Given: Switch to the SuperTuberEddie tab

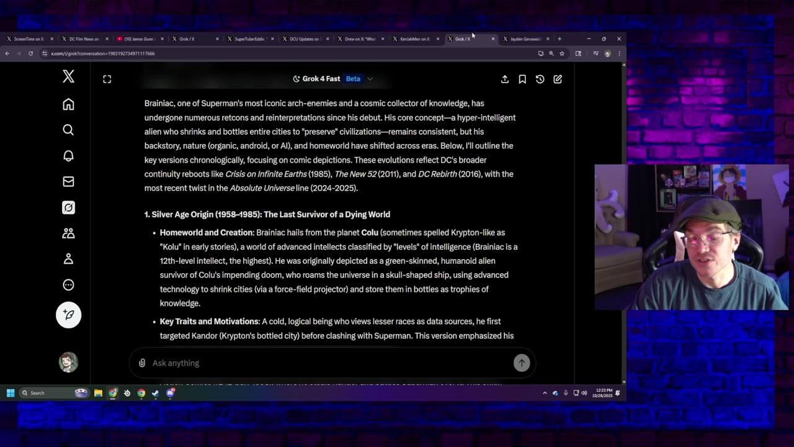Looking at the screenshot, I should click(x=249, y=39).
